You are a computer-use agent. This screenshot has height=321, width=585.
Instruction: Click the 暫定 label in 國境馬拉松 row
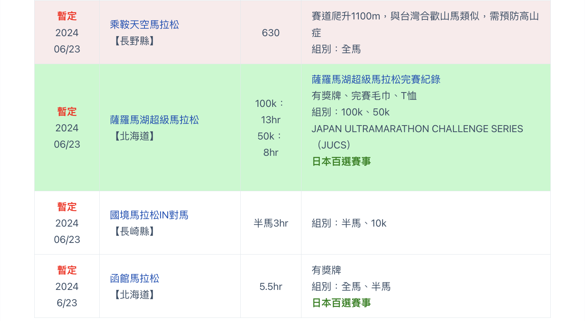pos(67,207)
